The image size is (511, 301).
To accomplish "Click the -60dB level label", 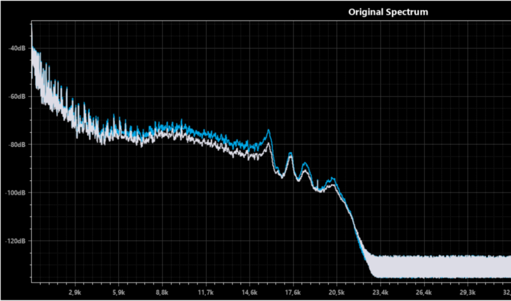I will pyautogui.click(x=17, y=96).
